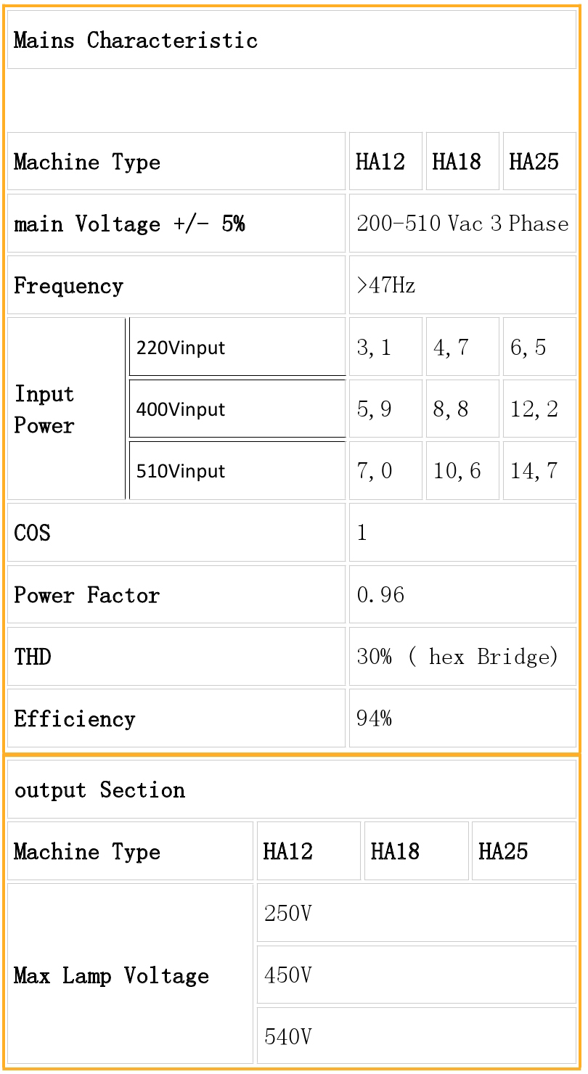The image size is (588, 1074).
Task: Click the "output Section" header cell
Action: click(x=290, y=790)
